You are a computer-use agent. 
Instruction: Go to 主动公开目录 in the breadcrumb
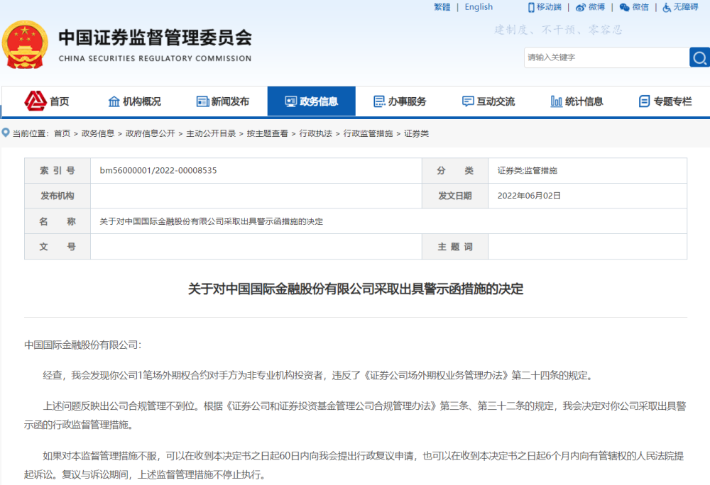(211, 133)
